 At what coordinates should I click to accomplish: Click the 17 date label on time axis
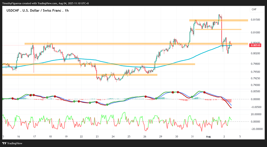pos(34,137)
